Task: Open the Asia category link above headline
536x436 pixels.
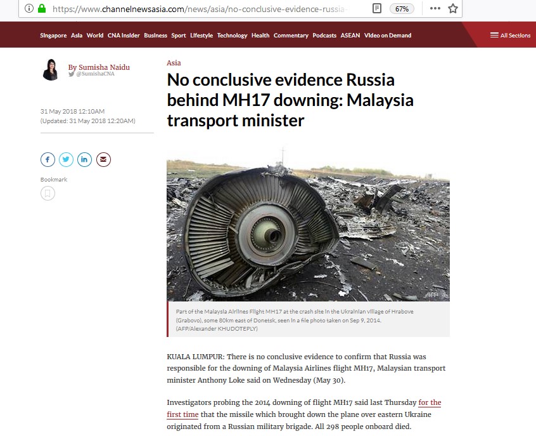Action: pos(174,63)
